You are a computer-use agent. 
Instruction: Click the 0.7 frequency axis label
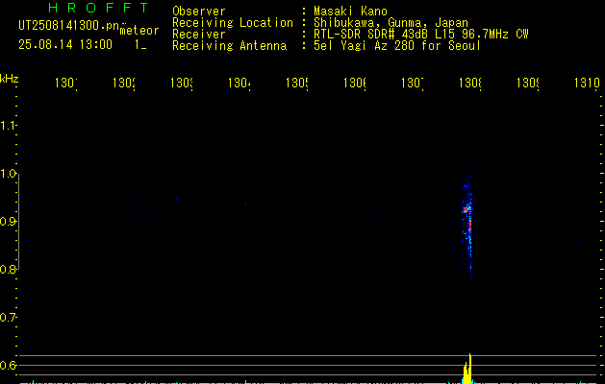click(x=8, y=318)
